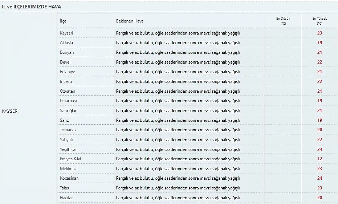Select the Melikgazi district name
This screenshot has width=338, height=204.
click(x=69, y=169)
